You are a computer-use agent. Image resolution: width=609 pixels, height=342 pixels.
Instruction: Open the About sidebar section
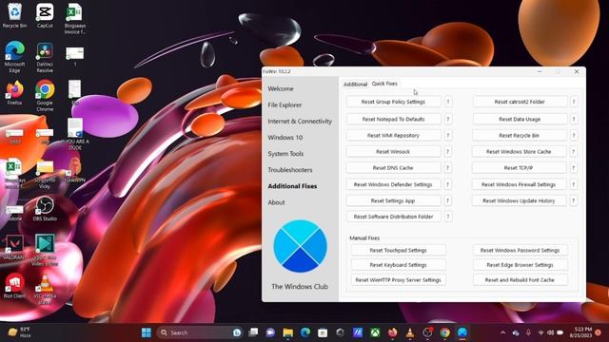pos(276,202)
